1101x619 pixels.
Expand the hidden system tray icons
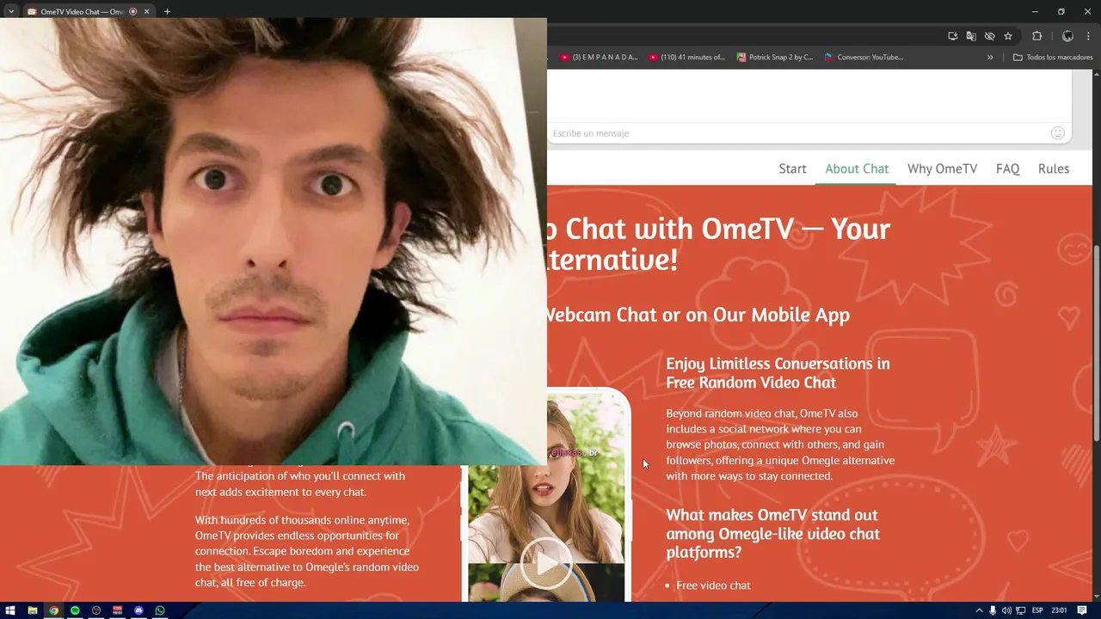979,610
